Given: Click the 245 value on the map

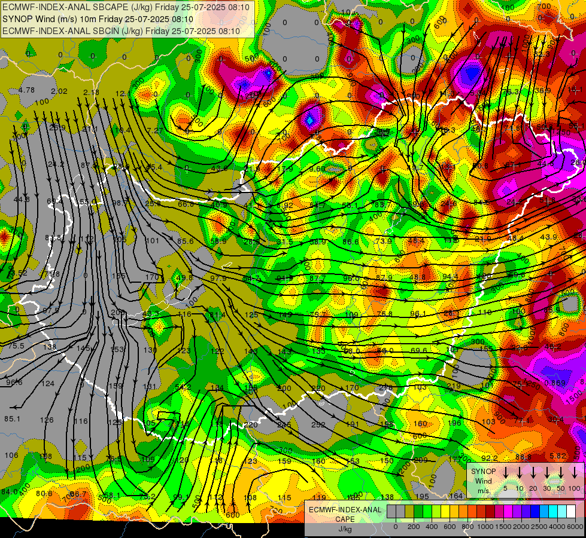Looking at the screenshot, I should click(284, 425).
